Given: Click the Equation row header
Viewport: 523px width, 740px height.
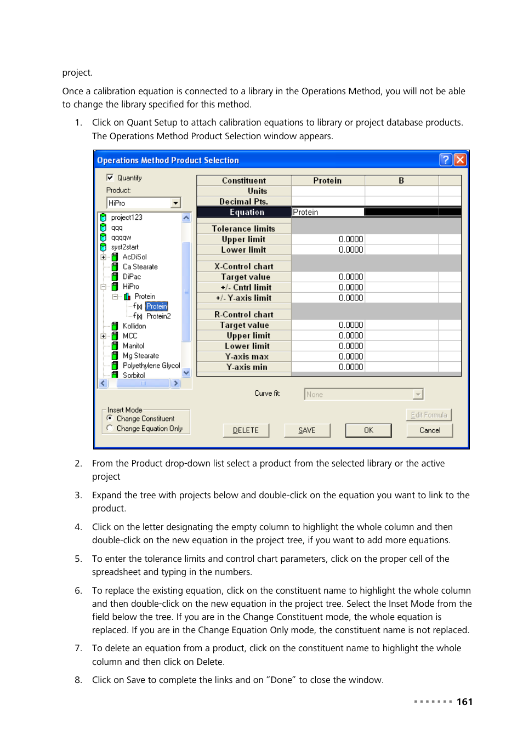Looking at the screenshot, I should 244,212.
